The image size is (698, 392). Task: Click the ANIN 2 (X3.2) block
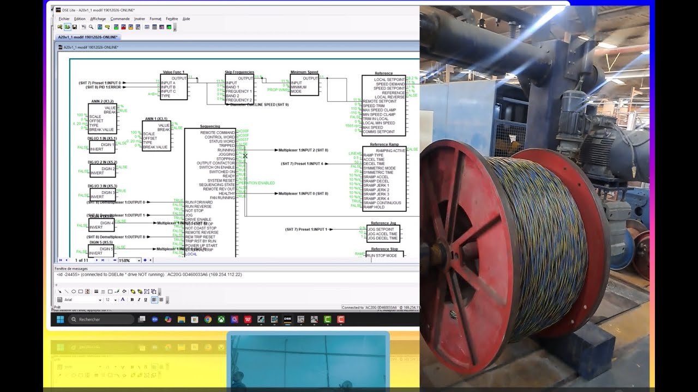[x=102, y=118]
